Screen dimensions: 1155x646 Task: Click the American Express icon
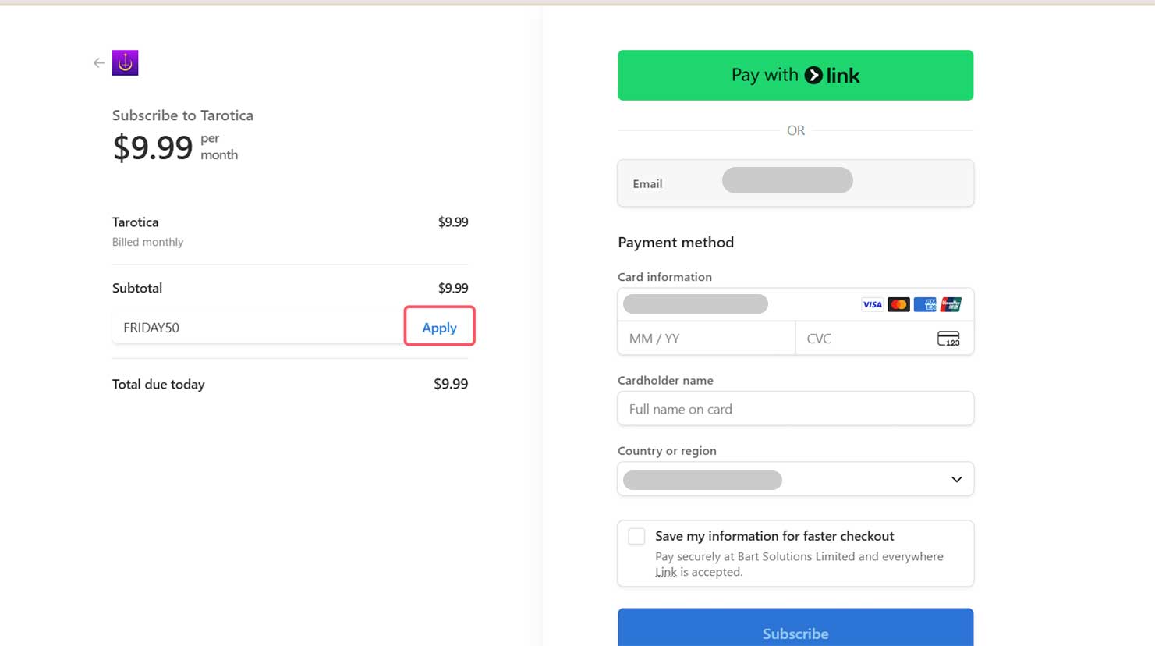coord(925,304)
